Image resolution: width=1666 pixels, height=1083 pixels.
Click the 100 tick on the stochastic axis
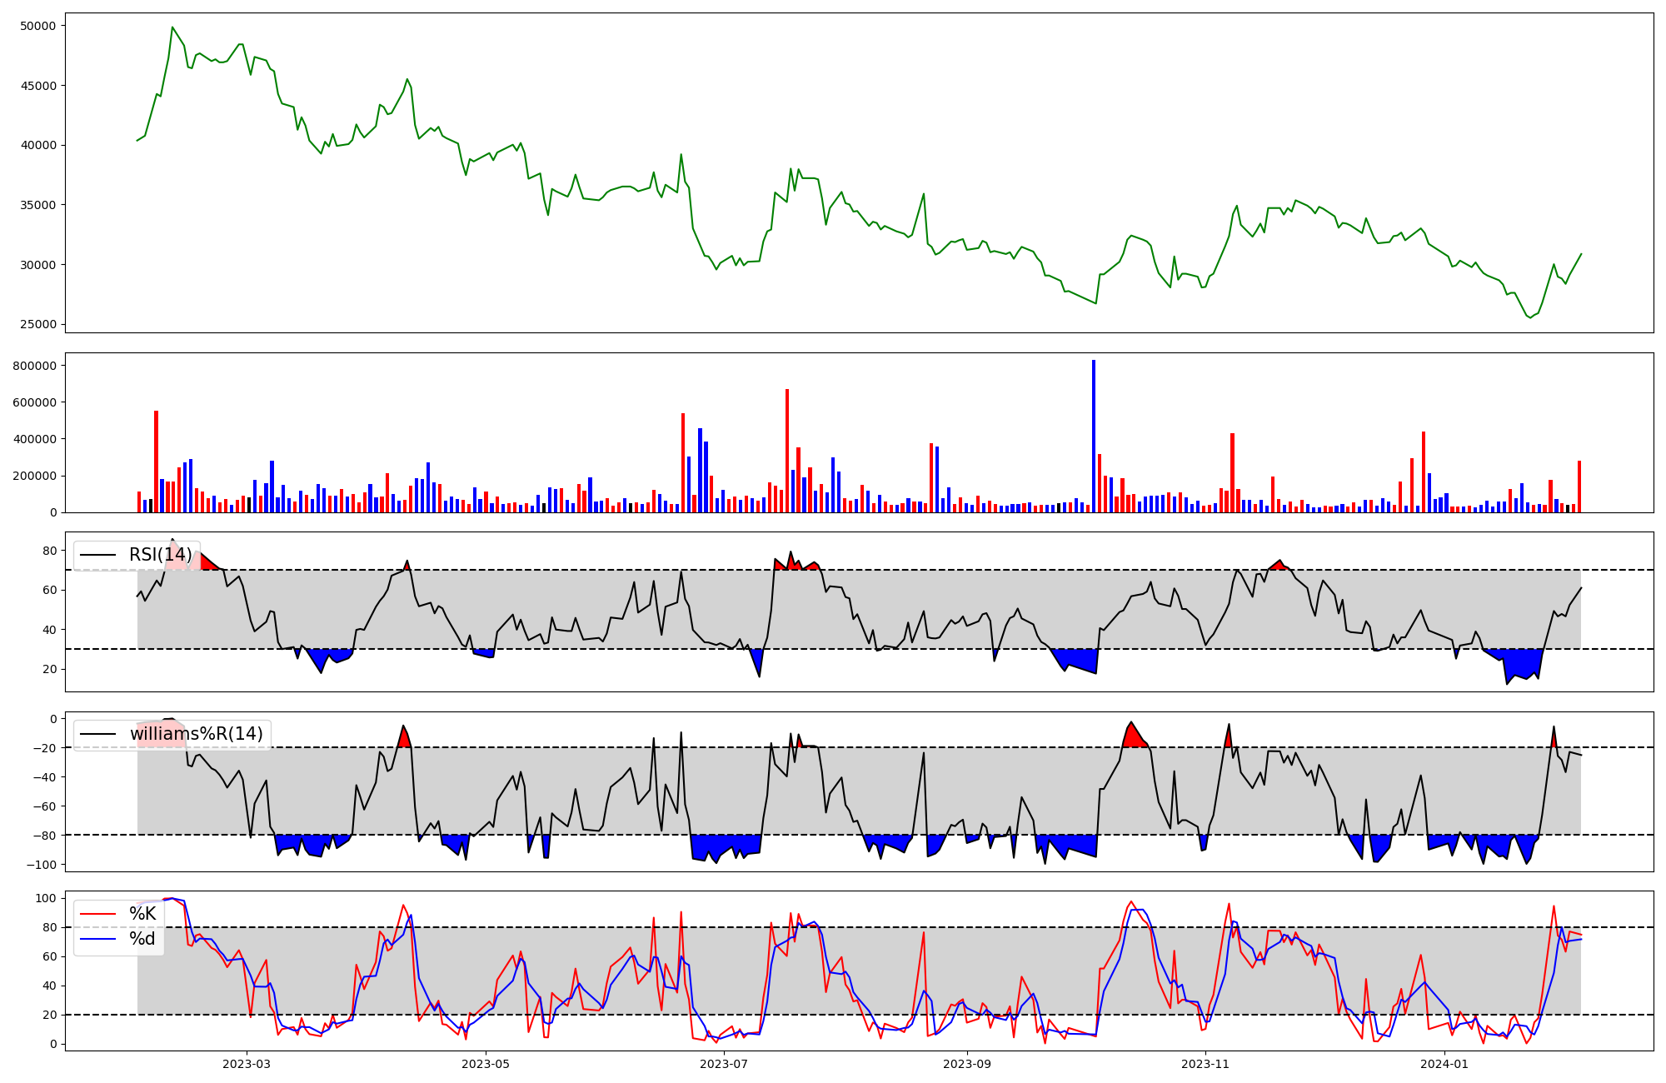(46, 898)
